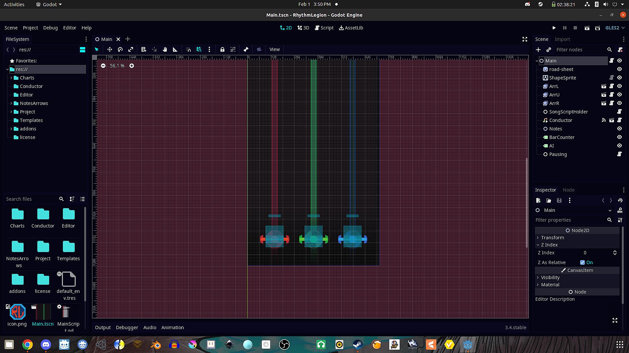The width and height of the screenshot is (629, 353).
Task: Toggle grid snapping in the canvas toolbar
Action: coord(199,49)
